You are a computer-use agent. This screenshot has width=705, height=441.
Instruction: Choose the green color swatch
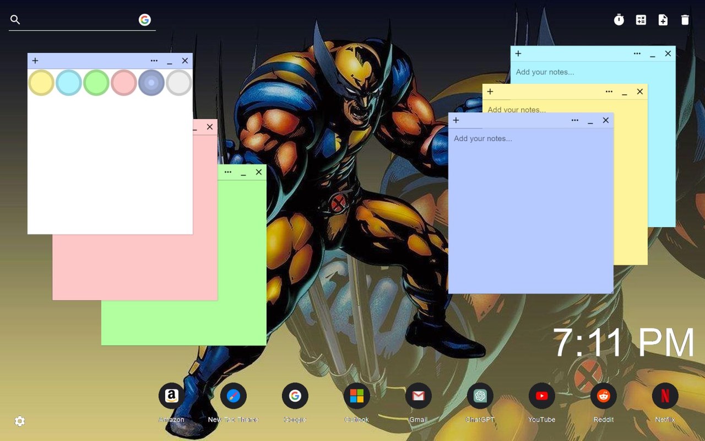click(96, 83)
